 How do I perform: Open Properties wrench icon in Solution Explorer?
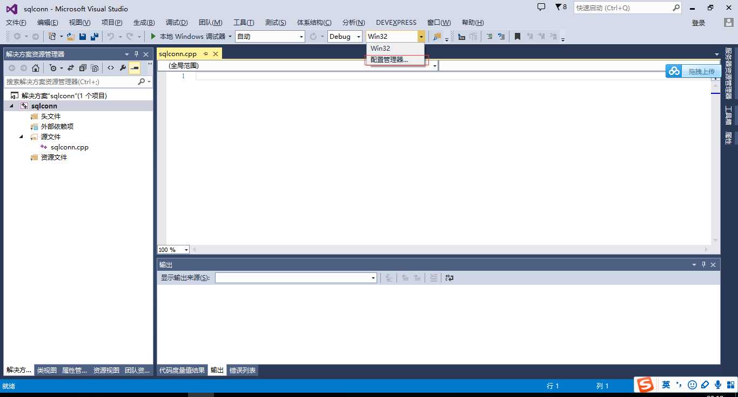click(x=123, y=68)
